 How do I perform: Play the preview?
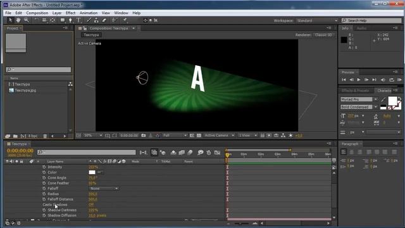359,80
